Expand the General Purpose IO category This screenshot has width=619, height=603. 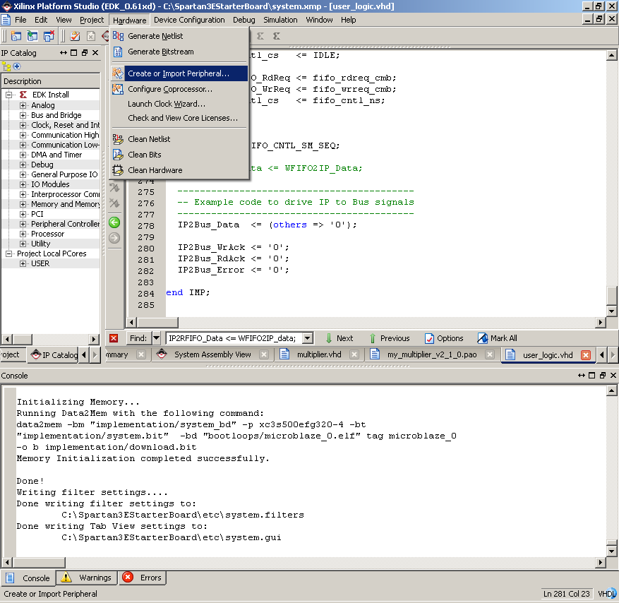23,174
